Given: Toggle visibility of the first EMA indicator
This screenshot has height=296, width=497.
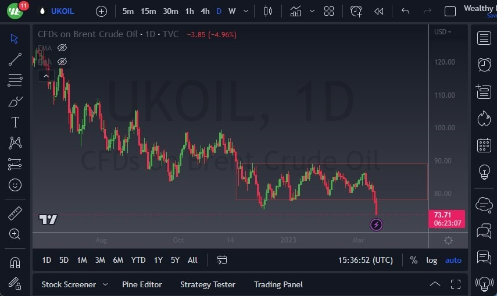Looking at the screenshot, I should (62, 48).
